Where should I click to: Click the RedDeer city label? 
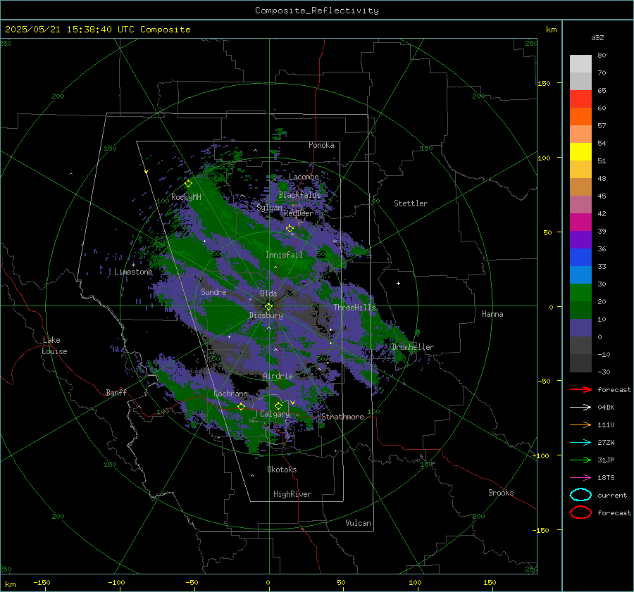coord(299,213)
